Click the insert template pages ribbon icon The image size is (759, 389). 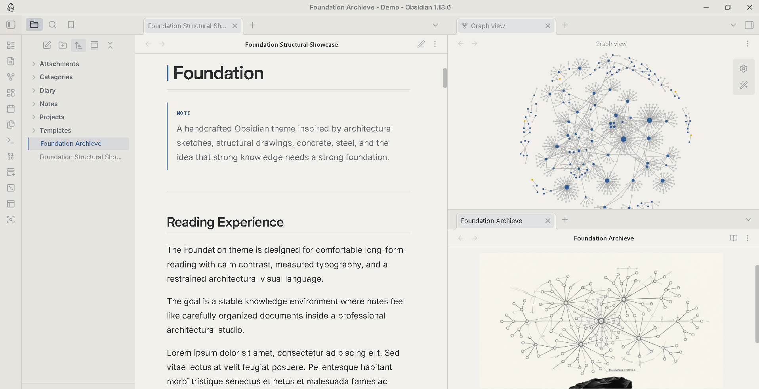coord(11,124)
